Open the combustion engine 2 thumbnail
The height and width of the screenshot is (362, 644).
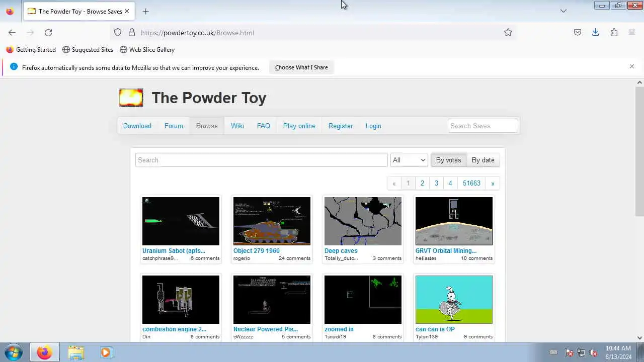pos(181,300)
